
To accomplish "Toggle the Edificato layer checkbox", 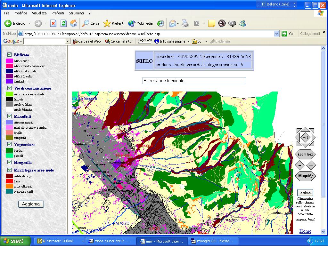I will (10, 55).
